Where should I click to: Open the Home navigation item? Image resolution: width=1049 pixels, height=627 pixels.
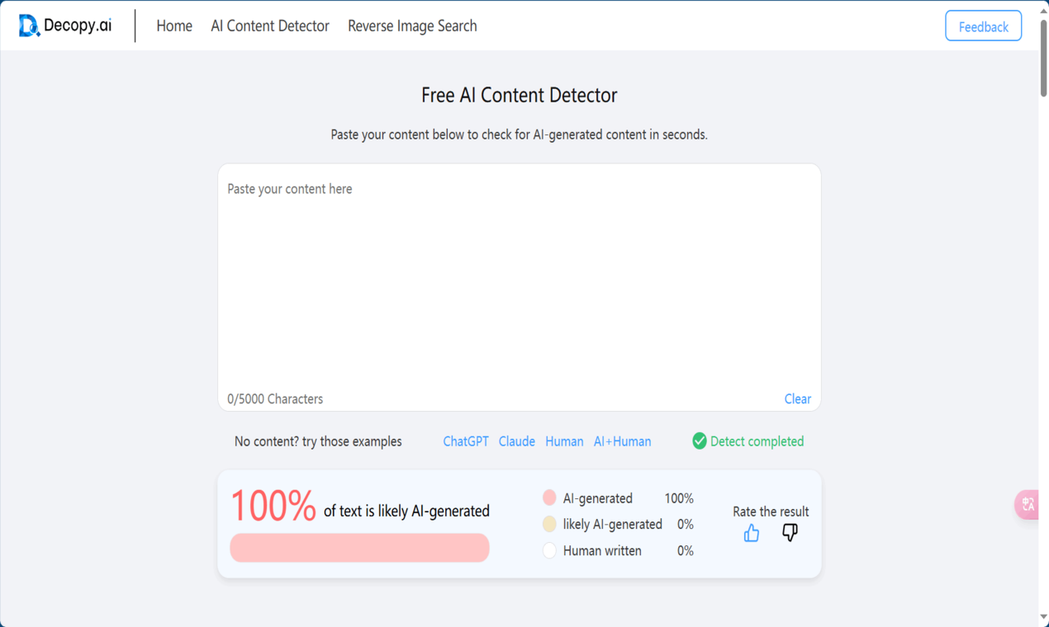[174, 26]
